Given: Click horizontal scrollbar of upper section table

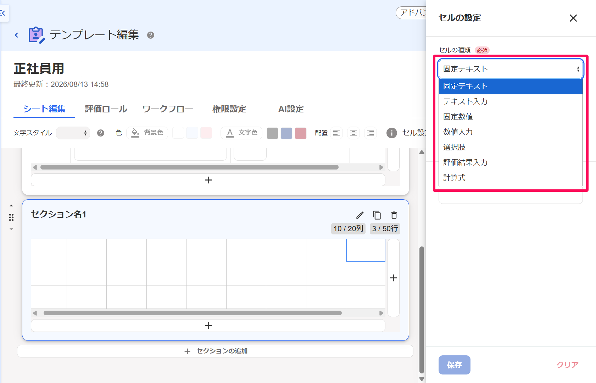Looking at the screenshot, I should pyautogui.click(x=189, y=167).
